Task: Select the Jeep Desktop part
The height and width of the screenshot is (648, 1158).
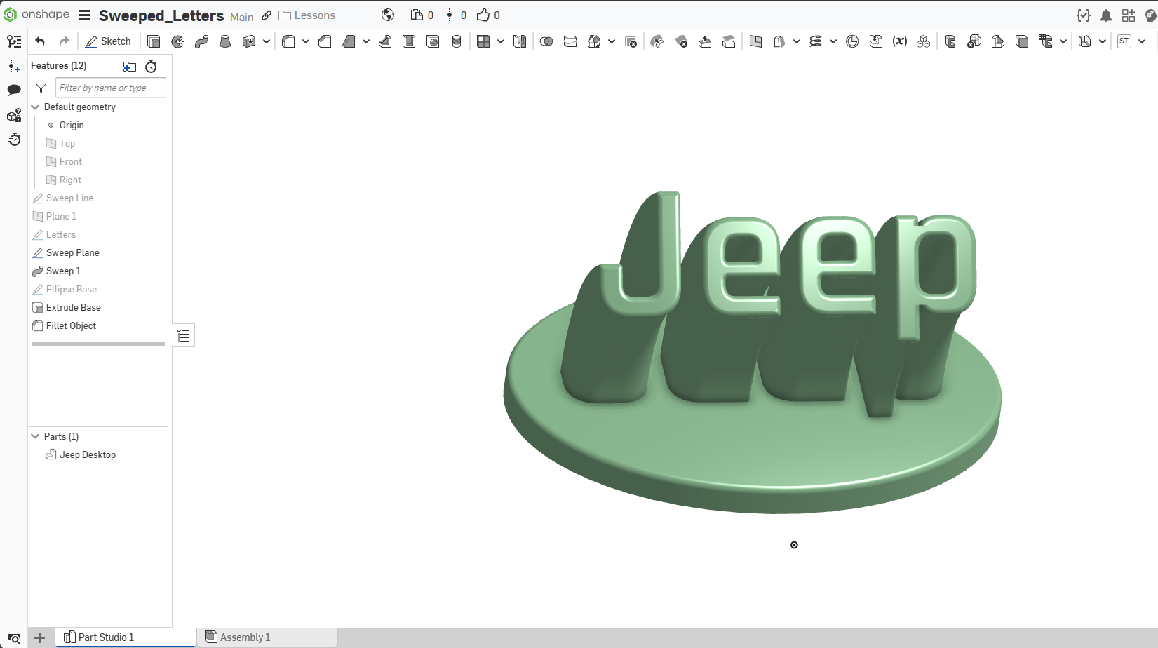Action: pyautogui.click(x=88, y=455)
